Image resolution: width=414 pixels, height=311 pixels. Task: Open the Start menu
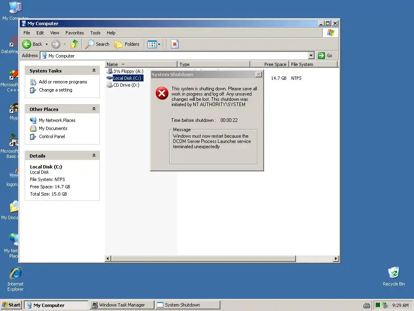(11, 305)
